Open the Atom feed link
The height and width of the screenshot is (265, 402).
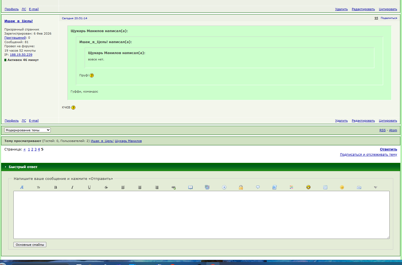click(393, 130)
